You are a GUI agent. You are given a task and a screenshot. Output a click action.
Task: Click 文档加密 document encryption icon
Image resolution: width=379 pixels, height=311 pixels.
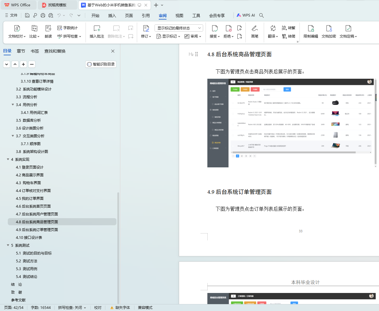point(329,28)
